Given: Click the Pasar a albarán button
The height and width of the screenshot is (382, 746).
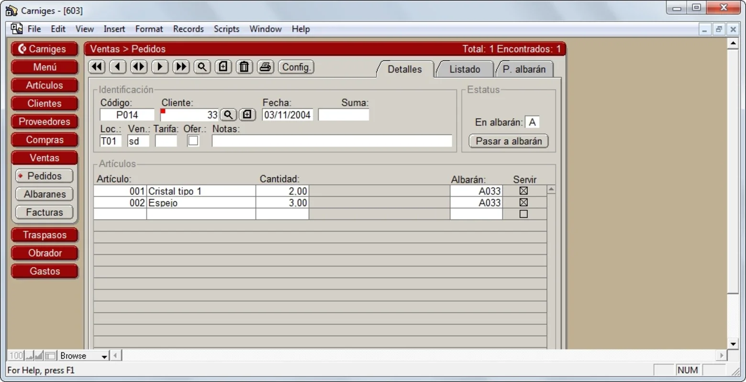Looking at the screenshot, I should [x=509, y=141].
